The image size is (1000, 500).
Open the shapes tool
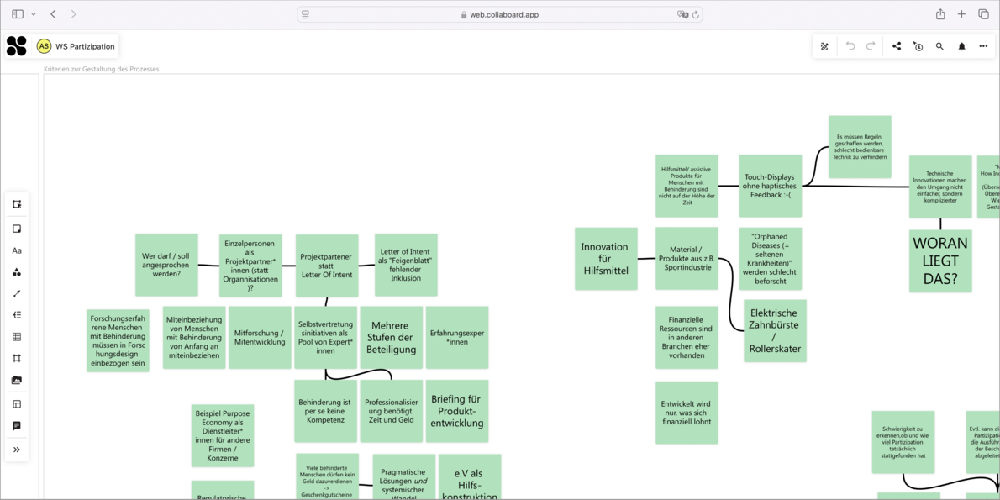[17, 272]
